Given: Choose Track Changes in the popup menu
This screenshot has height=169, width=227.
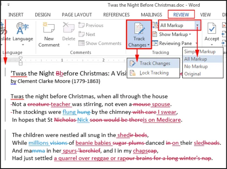Looking at the screenshot, I should pos(153,63).
